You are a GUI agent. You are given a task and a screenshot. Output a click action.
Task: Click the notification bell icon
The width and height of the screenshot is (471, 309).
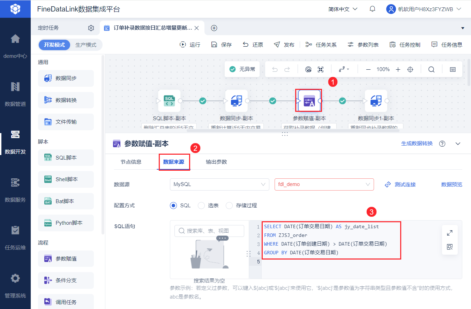point(372,9)
